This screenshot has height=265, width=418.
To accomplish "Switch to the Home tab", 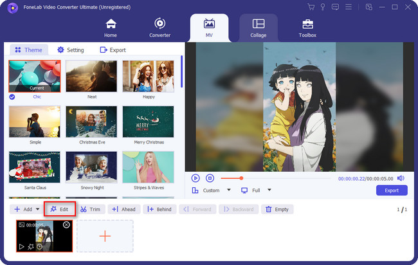I will click(111, 28).
